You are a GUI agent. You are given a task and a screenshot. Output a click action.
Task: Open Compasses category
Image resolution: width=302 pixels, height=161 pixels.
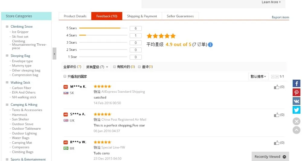pos(21,147)
